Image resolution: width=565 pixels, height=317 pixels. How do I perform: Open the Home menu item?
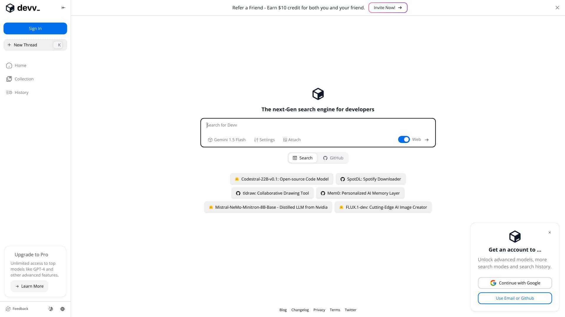(20, 65)
